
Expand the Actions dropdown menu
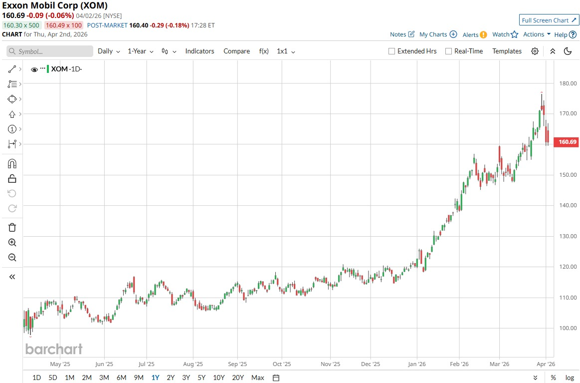point(537,34)
